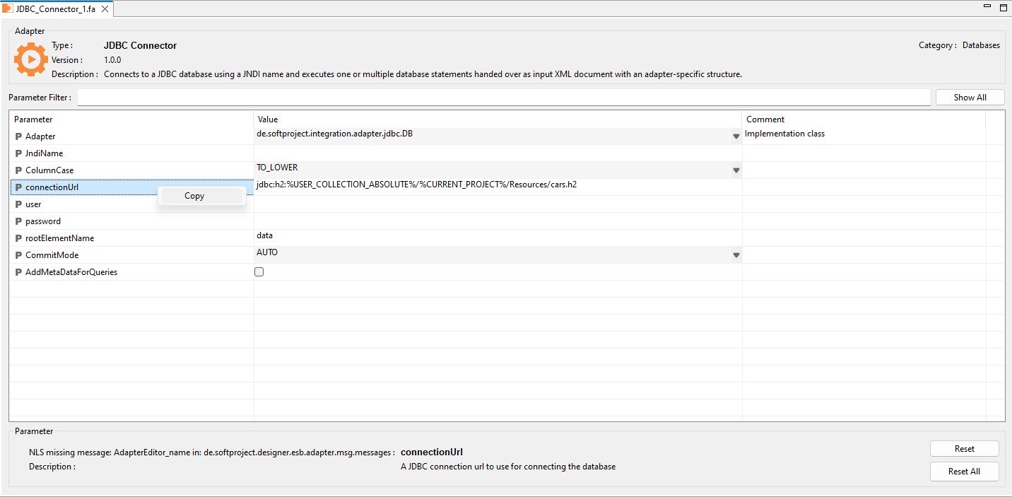Click the Reset button
This screenshot has width=1012, height=497.
[x=964, y=449]
